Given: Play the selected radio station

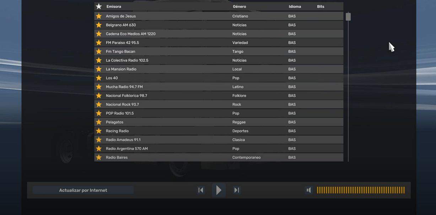Looking at the screenshot, I should [219, 190].
